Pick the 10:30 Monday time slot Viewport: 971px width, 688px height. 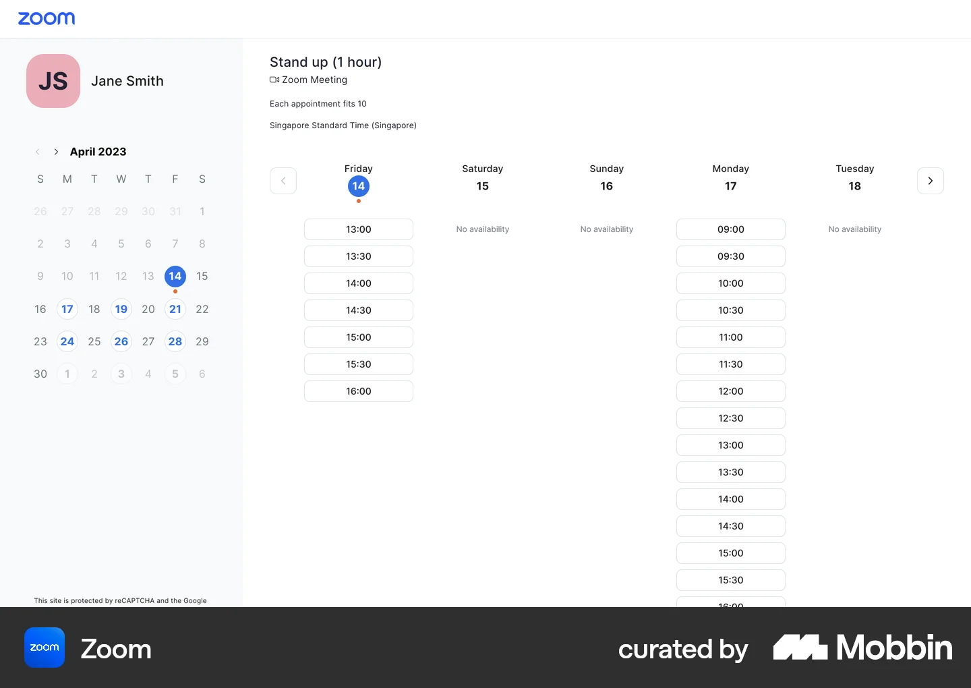(731, 310)
